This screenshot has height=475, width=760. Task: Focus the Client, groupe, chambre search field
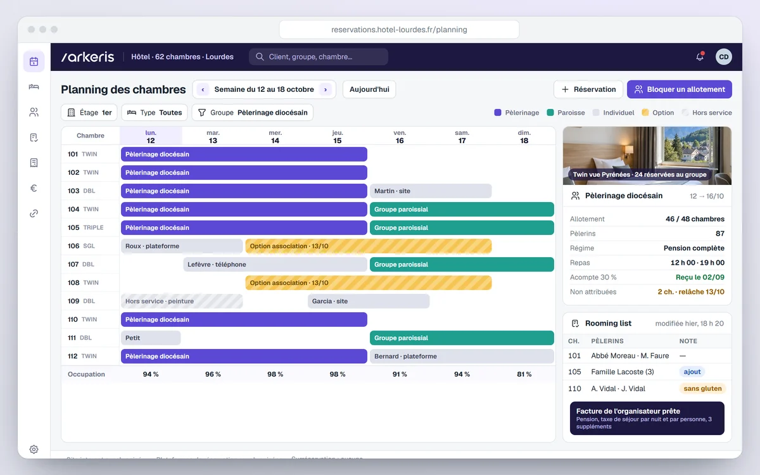[319, 57]
